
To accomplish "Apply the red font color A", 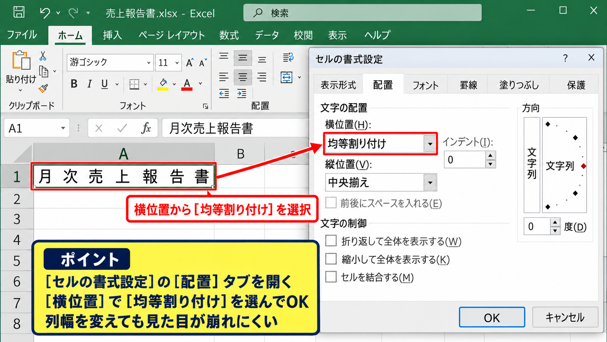I will 187,84.
